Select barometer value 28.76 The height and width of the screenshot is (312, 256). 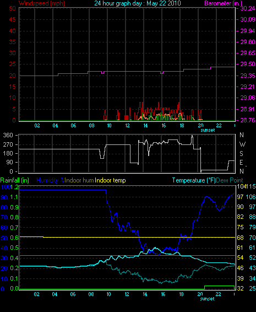point(248,120)
